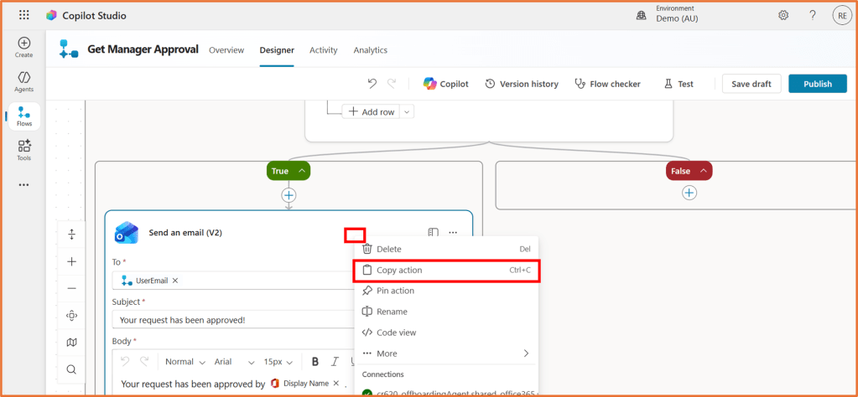858x397 pixels.
Task: Undo the last designer change
Action: [x=372, y=84]
